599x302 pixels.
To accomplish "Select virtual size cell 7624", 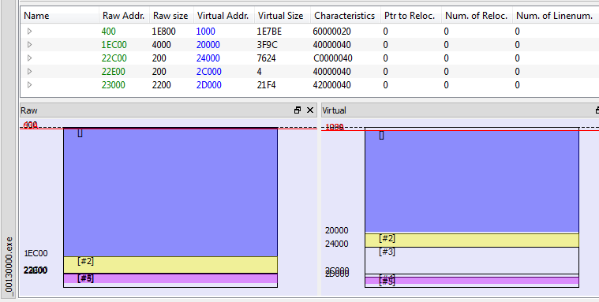I will [266, 58].
